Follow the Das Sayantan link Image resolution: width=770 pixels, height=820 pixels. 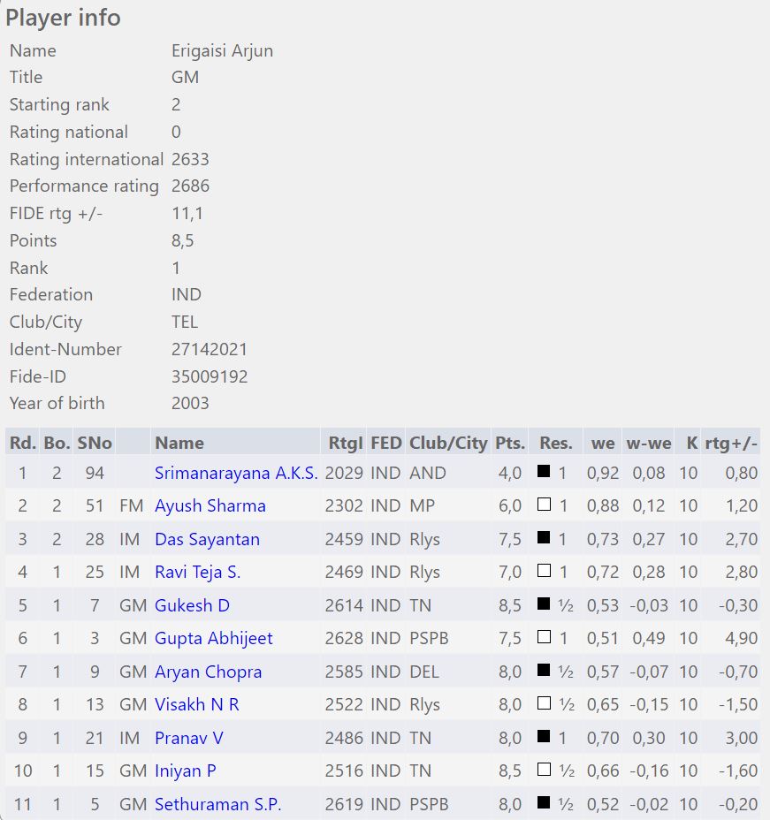[207, 539]
